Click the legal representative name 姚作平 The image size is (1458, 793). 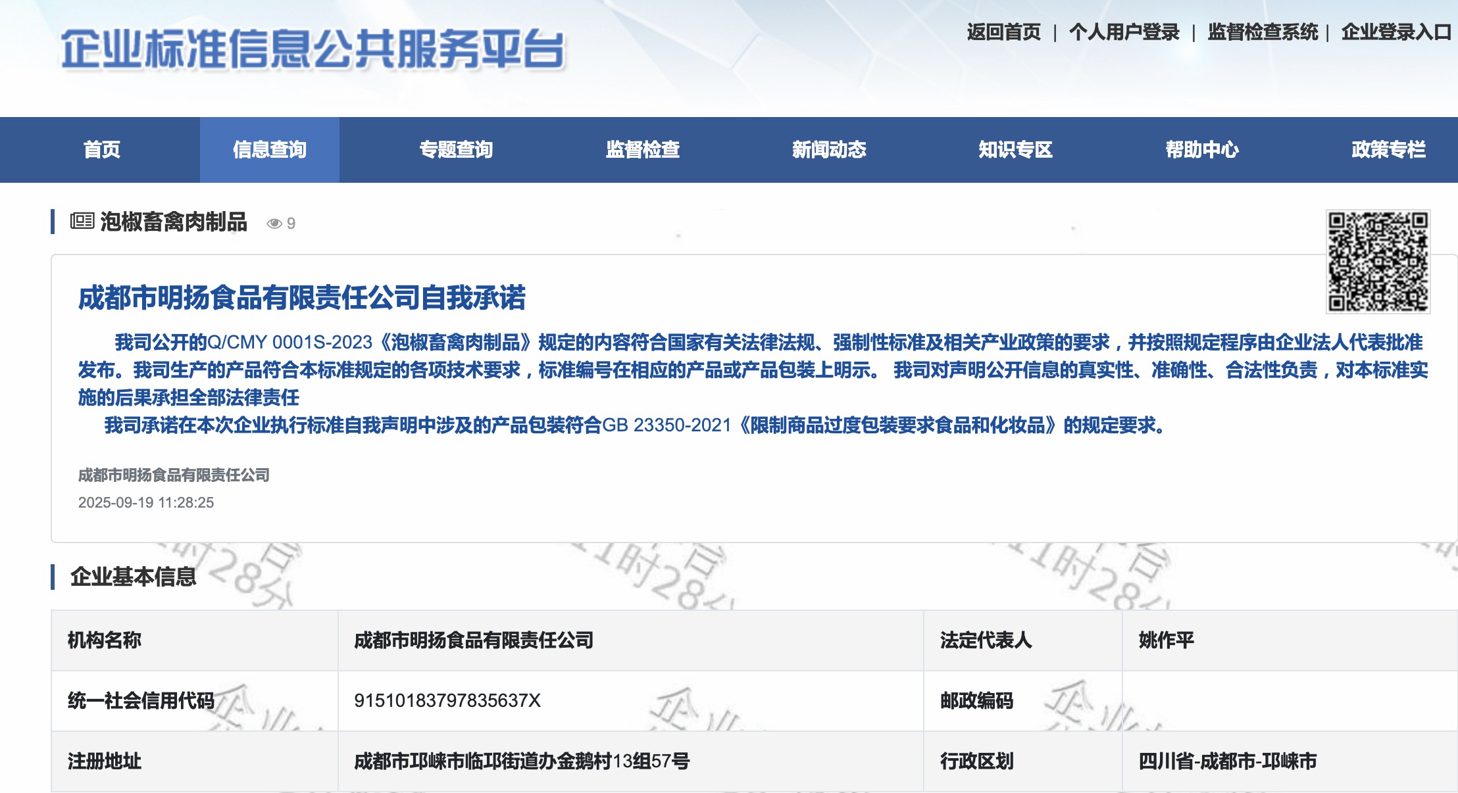1166,640
